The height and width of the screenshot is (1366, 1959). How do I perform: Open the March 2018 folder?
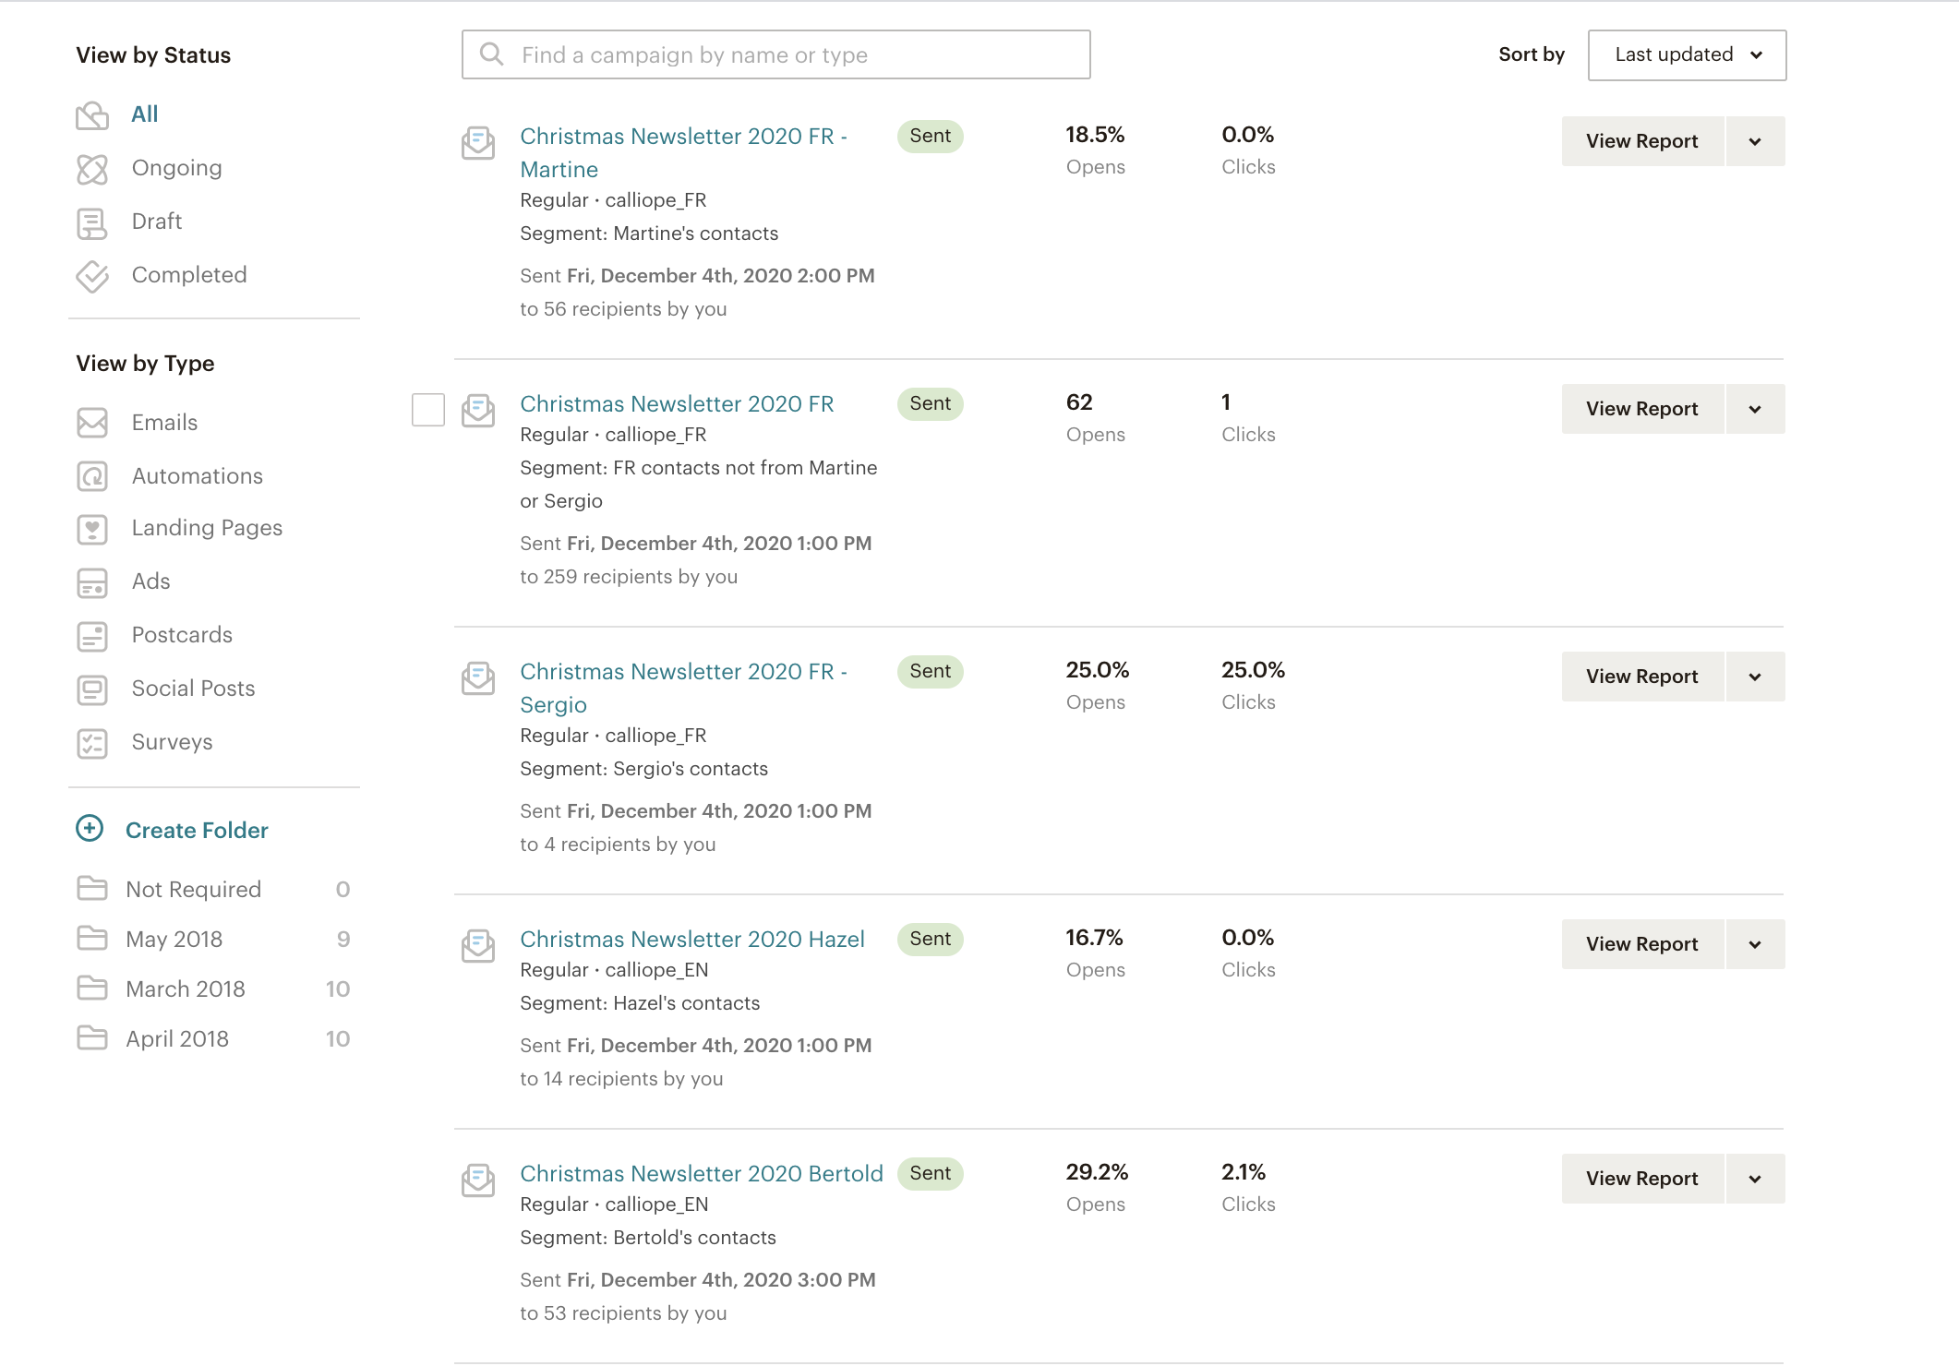click(x=186, y=989)
